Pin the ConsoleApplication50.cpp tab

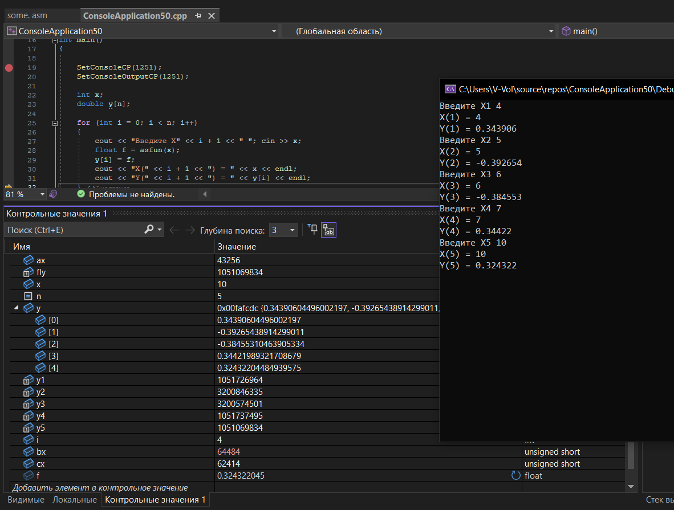[198, 16]
